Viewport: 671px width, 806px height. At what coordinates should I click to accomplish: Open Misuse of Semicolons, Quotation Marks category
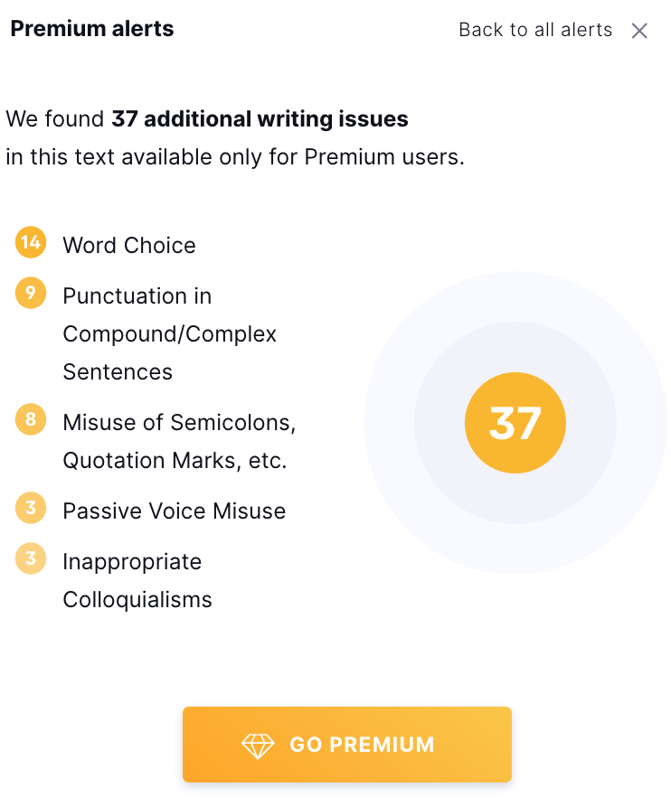click(x=179, y=441)
